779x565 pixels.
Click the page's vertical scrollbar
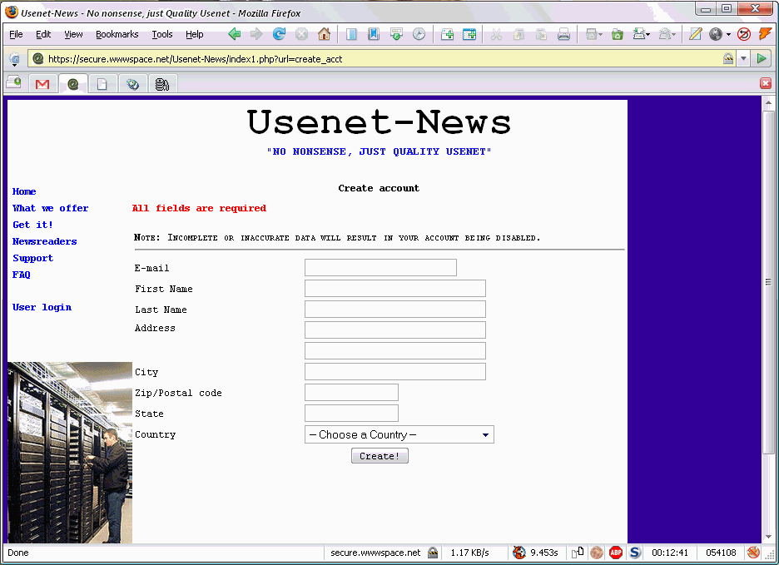tap(768, 319)
